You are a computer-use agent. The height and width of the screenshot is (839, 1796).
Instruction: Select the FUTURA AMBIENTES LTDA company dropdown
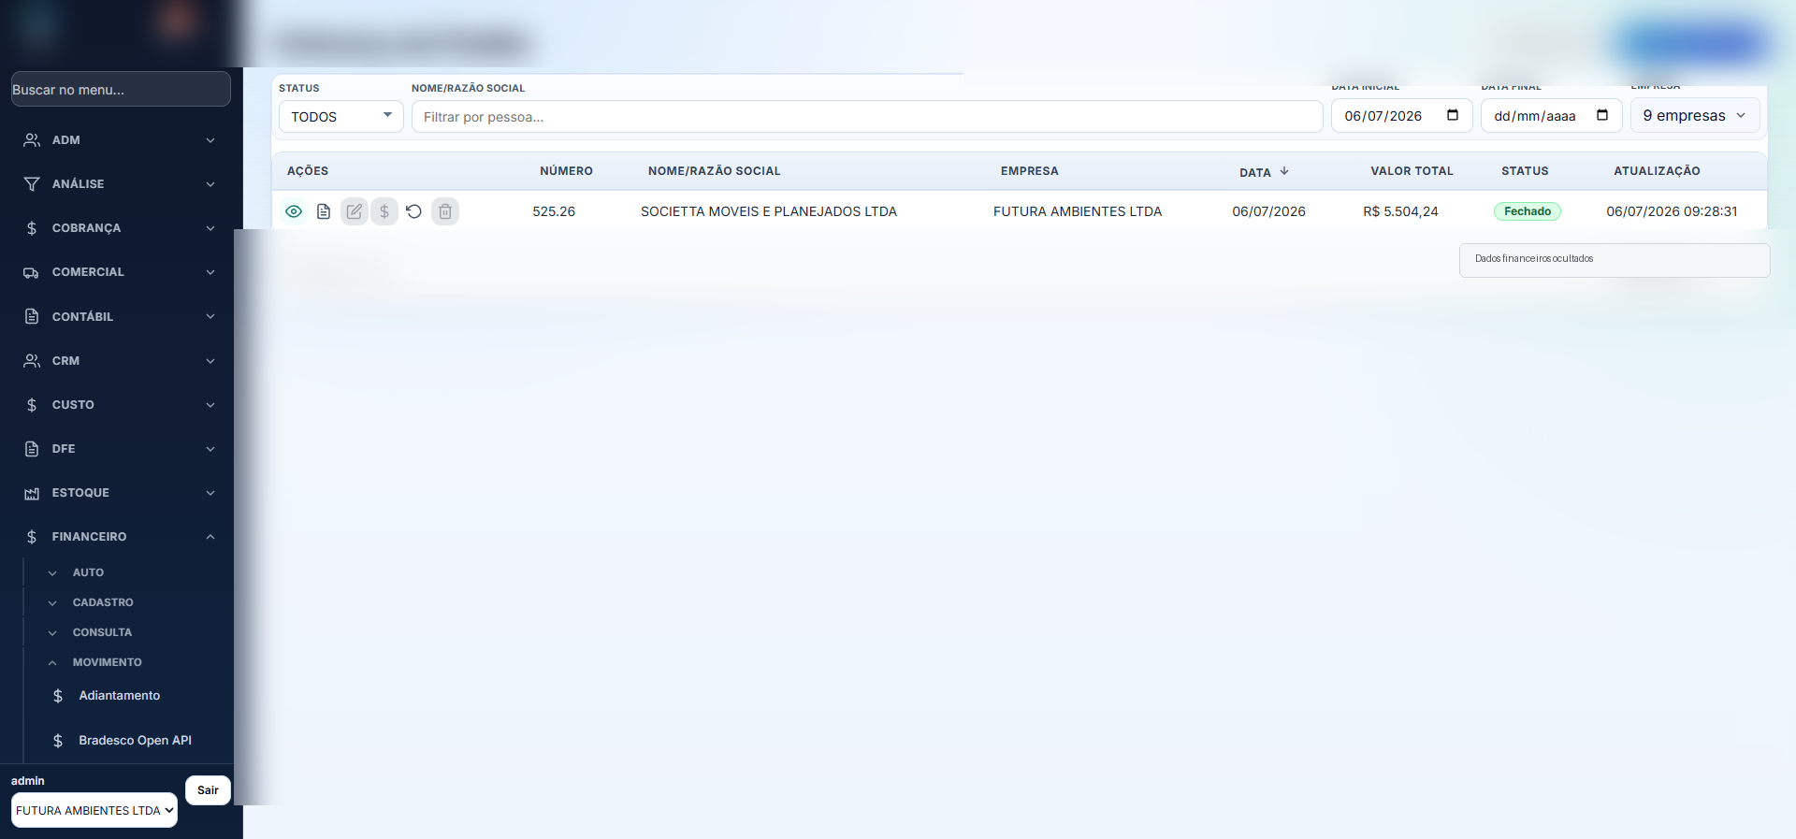click(94, 810)
